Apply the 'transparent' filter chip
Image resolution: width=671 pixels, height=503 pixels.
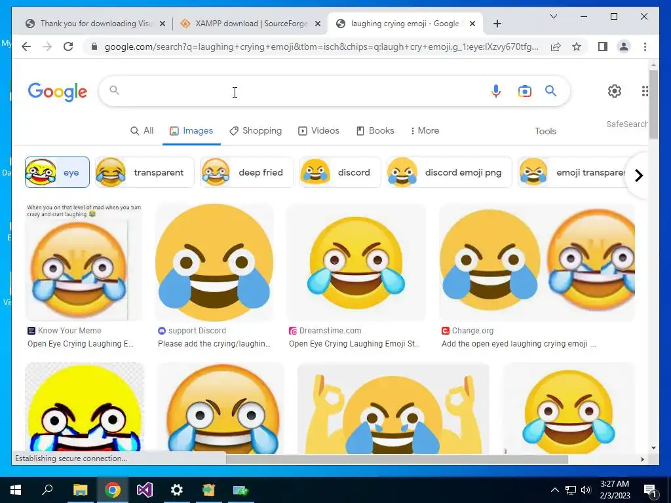coord(145,172)
